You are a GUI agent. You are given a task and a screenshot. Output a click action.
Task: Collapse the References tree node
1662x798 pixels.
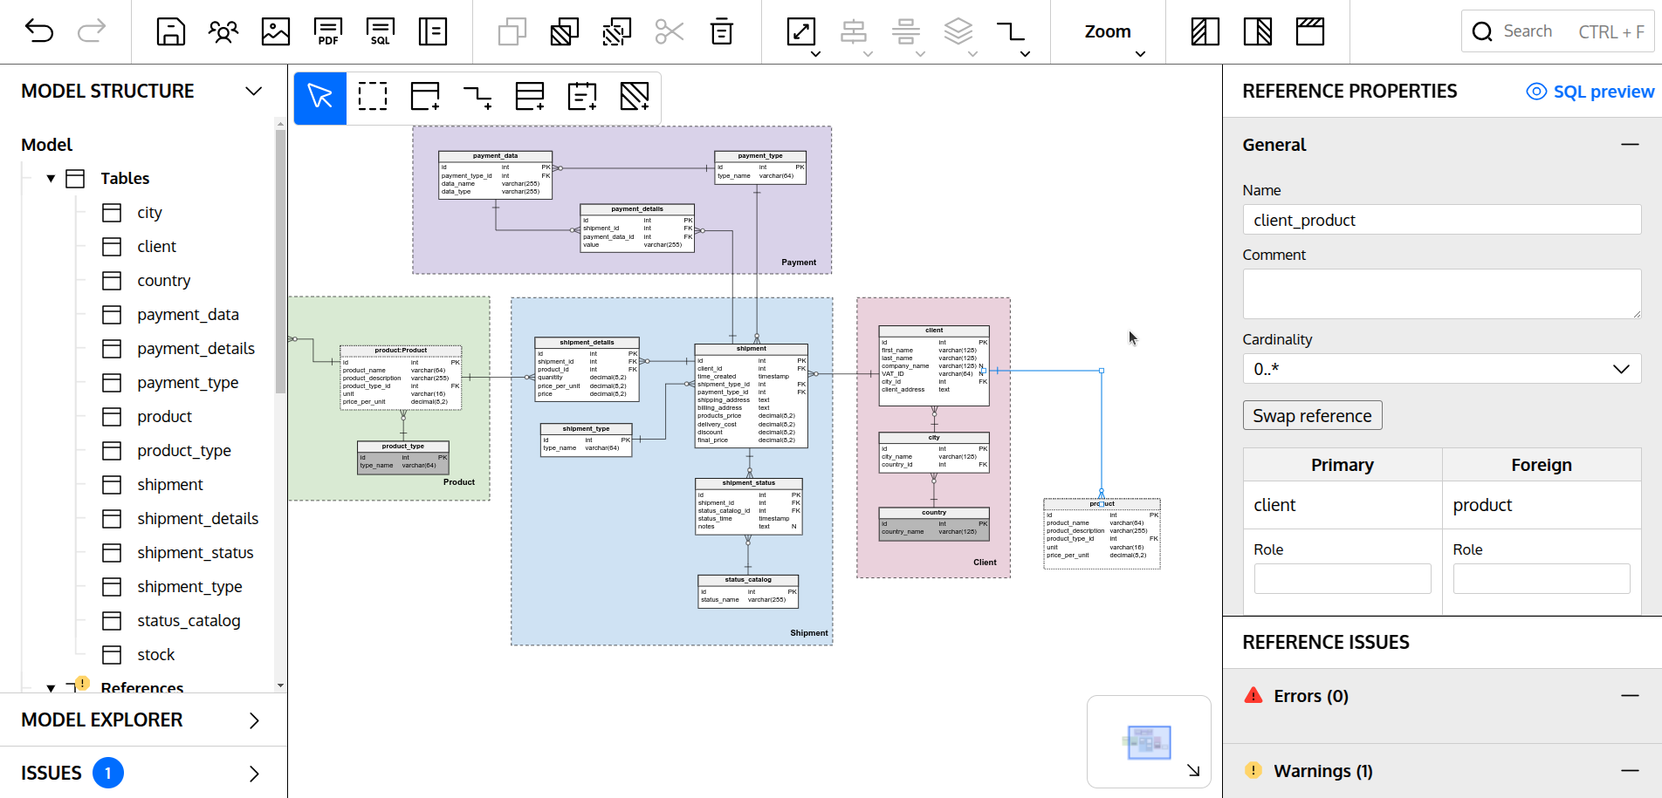click(x=51, y=688)
